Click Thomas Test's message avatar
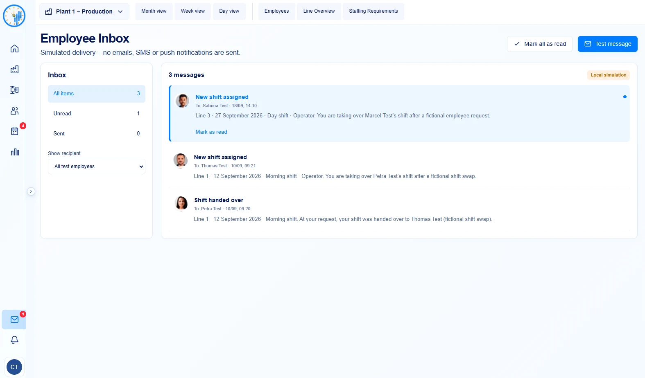This screenshot has height=378, width=645. tap(181, 161)
